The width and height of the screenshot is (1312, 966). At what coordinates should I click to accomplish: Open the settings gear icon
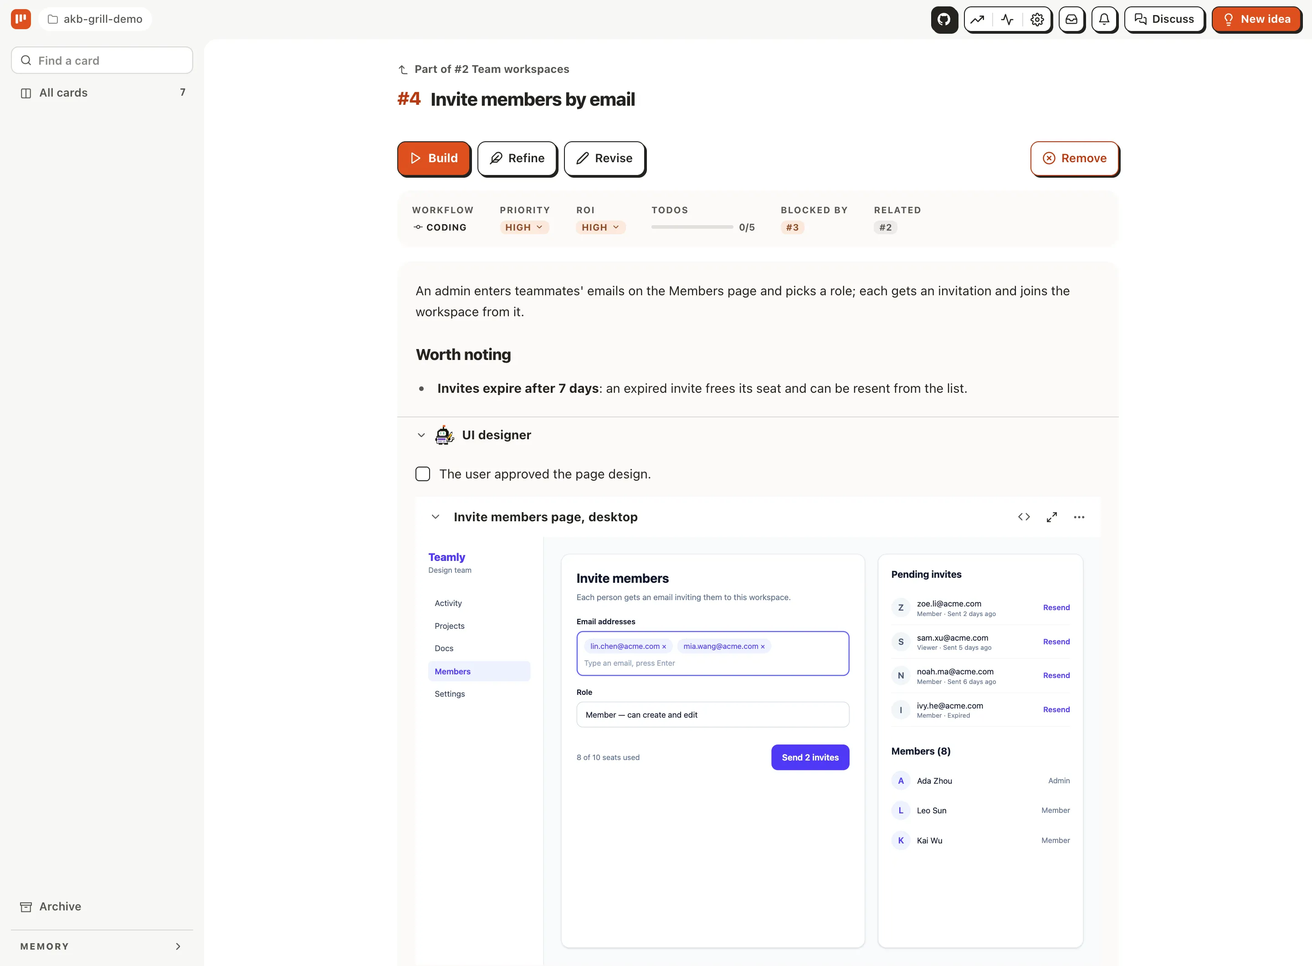click(x=1037, y=19)
